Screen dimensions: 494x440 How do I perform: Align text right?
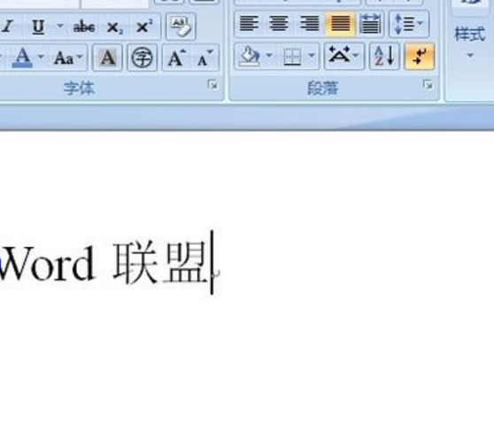pos(309,24)
